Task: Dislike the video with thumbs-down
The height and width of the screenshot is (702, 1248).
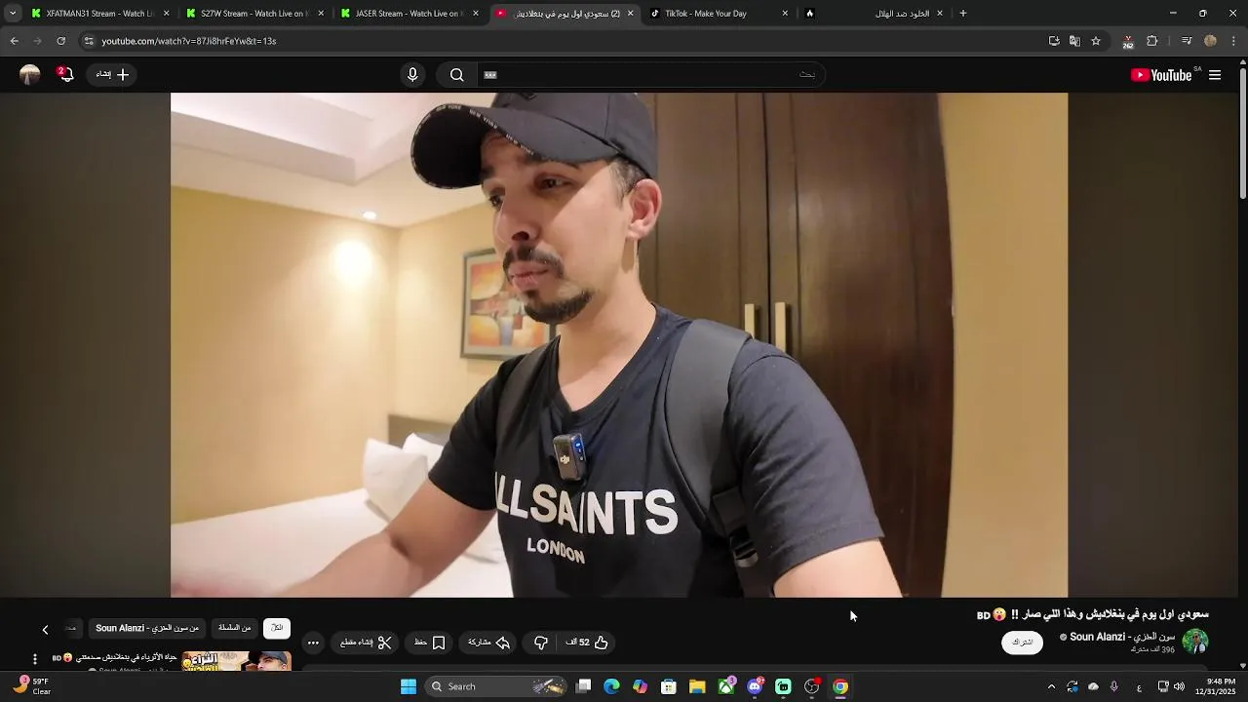Action: pyautogui.click(x=541, y=643)
